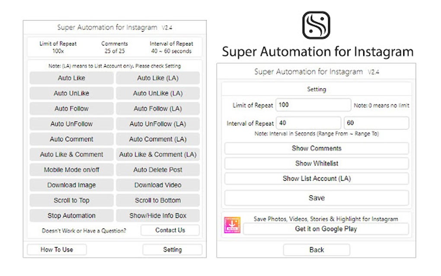Start Auto UnFollow automation
441x276 pixels.
point(71,124)
